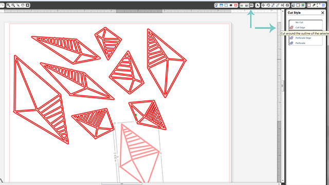Open the Cut Style window icon
This screenshot has height=185, width=329.
(x=251, y=5)
